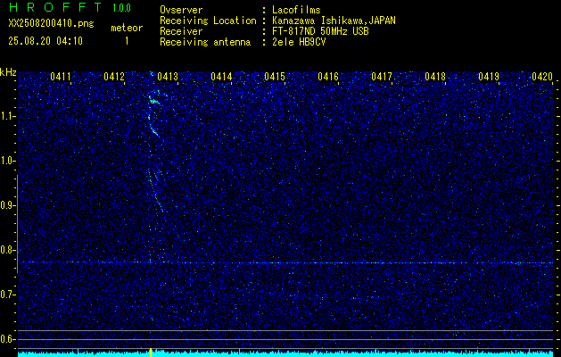Click the 0415 time marker
The image size is (561, 357).
click(275, 77)
